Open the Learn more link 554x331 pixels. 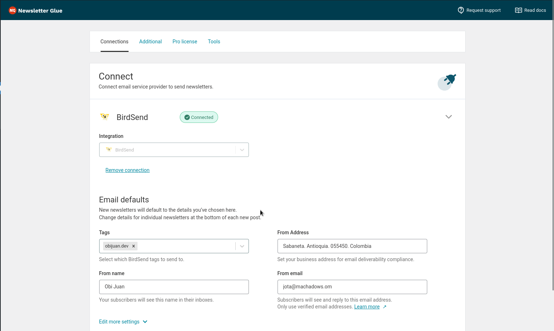click(x=367, y=307)
